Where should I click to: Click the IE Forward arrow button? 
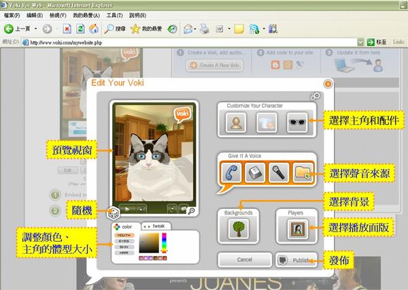pos(47,29)
